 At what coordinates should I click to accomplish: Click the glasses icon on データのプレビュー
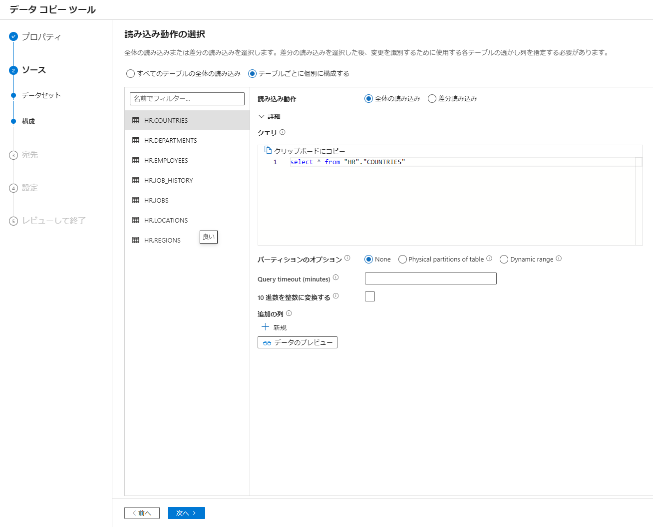(267, 342)
